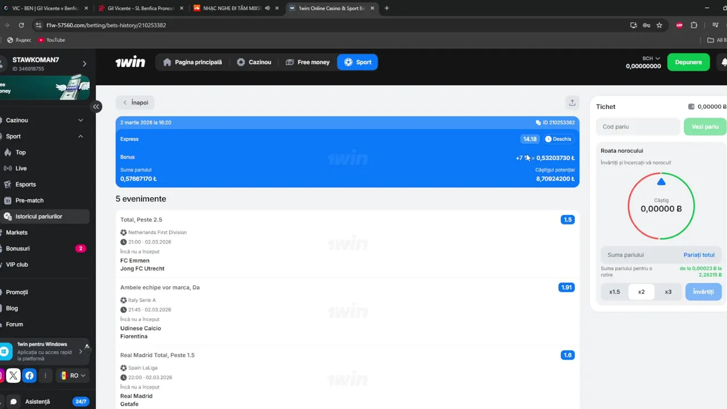Open the Яндекс bookmark
Screen dimensions: 727x409
click(19, 40)
